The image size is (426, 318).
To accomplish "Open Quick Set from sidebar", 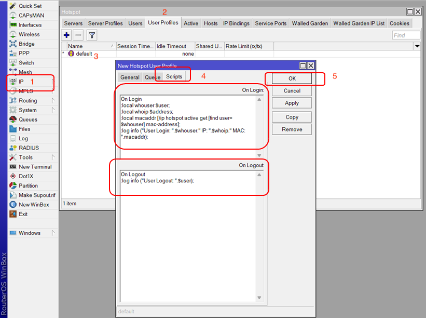I will click(x=30, y=6).
